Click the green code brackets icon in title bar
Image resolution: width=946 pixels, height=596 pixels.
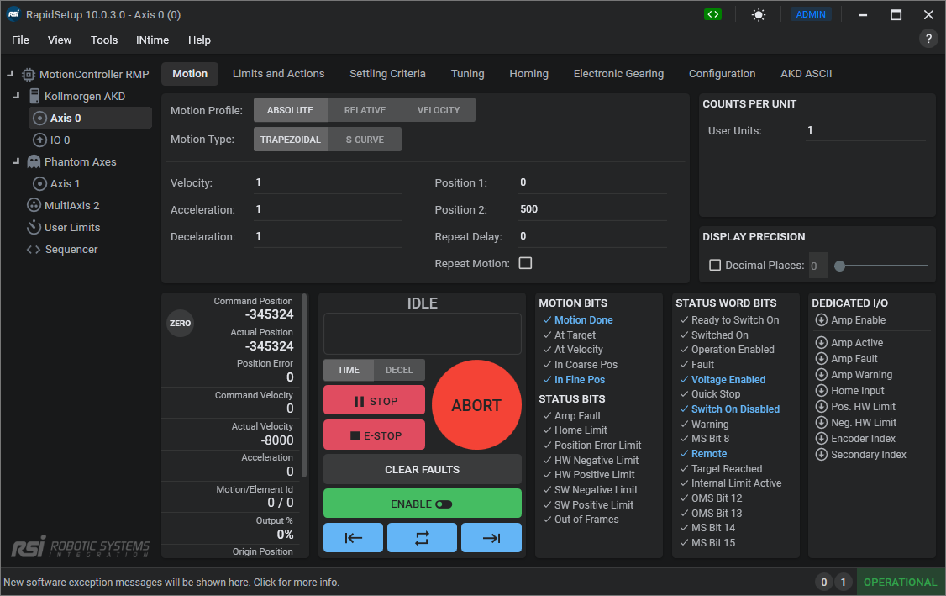pos(712,14)
